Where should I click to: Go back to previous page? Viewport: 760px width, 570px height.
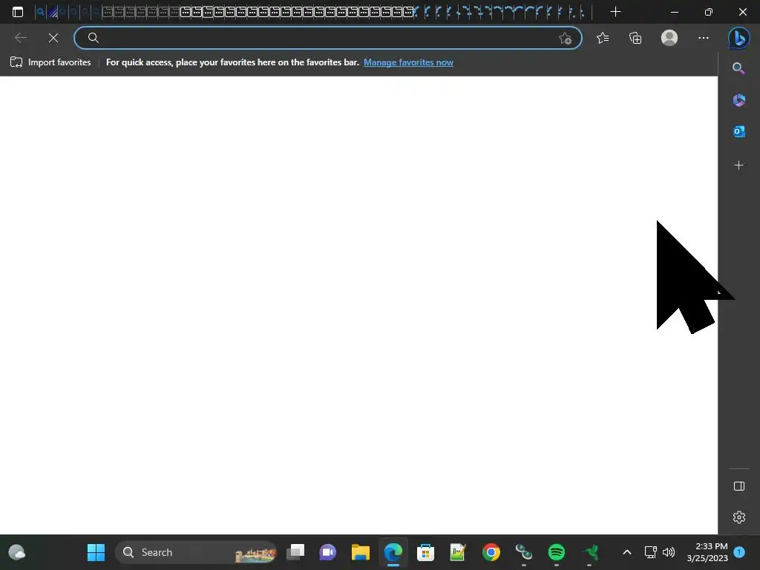point(20,38)
